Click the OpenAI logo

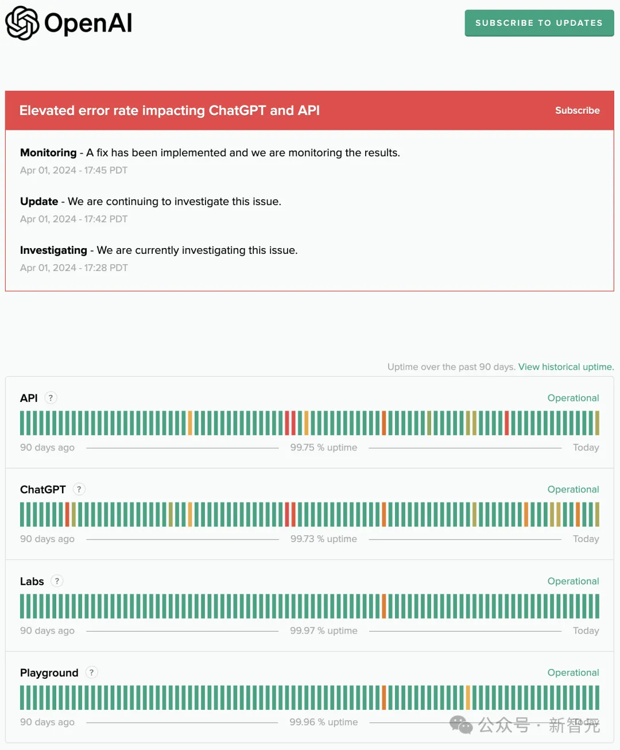(x=69, y=23)
